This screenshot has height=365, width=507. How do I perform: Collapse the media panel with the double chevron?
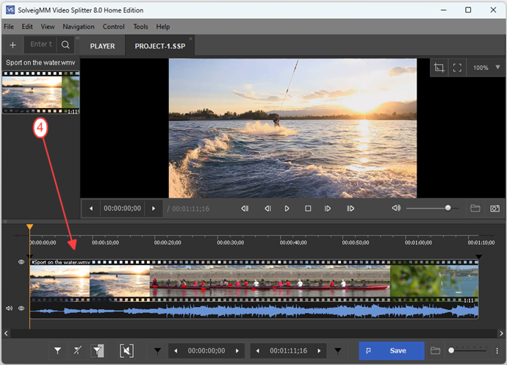coord(78,38)
